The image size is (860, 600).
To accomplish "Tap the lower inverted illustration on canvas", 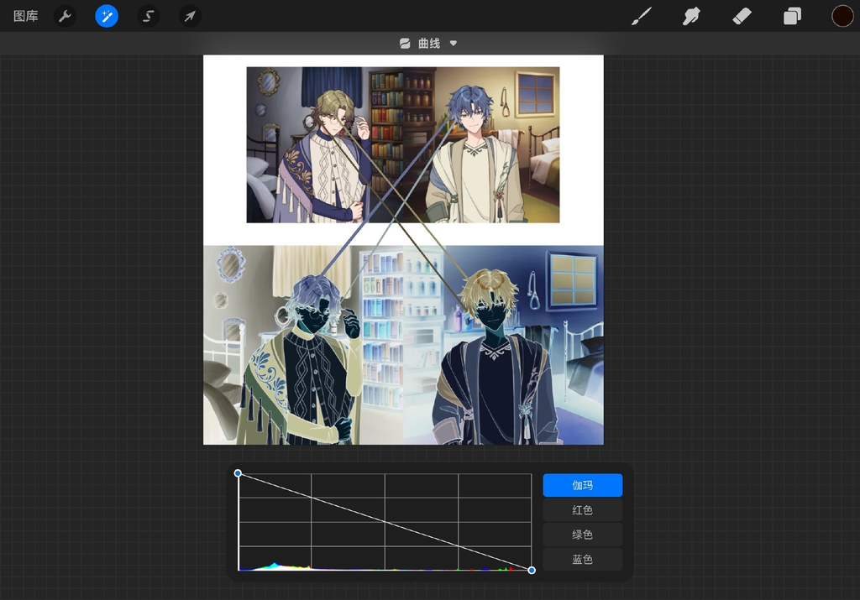I will [x=403, y=345].
